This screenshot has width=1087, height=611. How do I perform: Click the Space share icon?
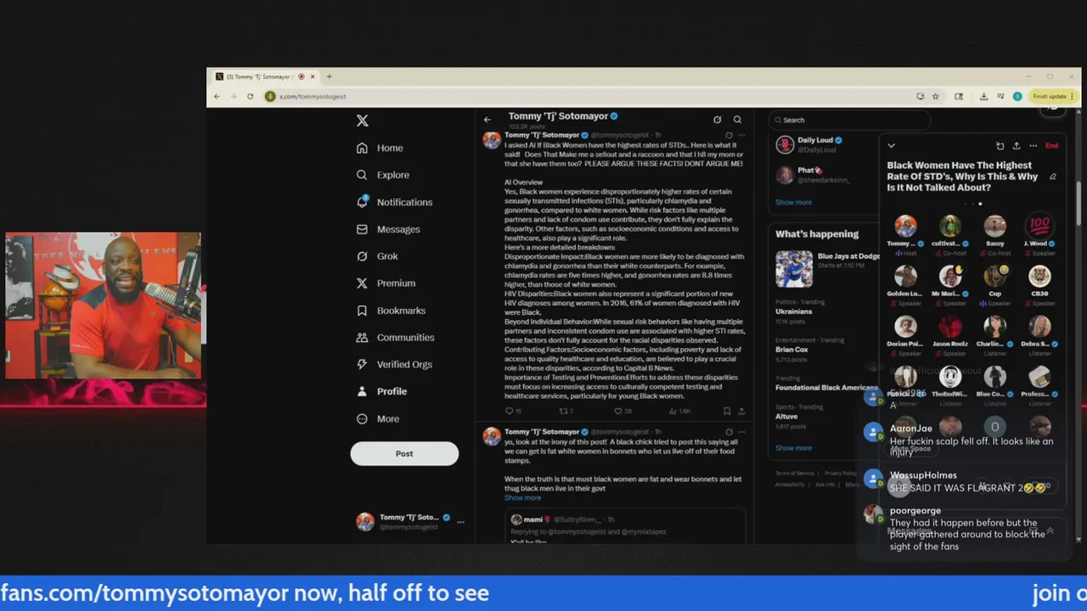pos(1016,146)
